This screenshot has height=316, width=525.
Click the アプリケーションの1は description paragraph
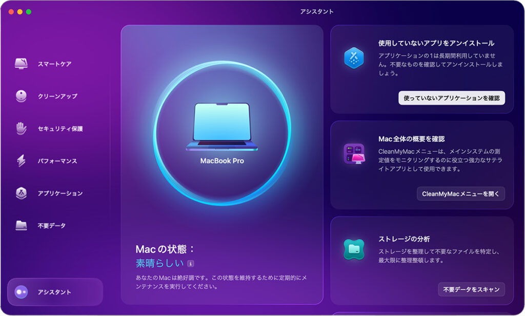pyautogui.click(x=440, y=64)
